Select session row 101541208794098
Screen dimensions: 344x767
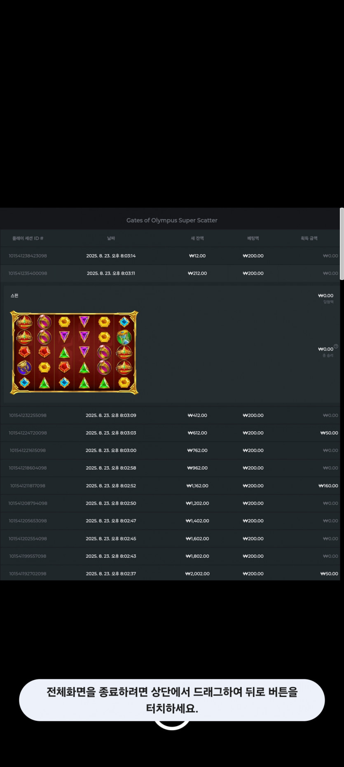point(170,503)
